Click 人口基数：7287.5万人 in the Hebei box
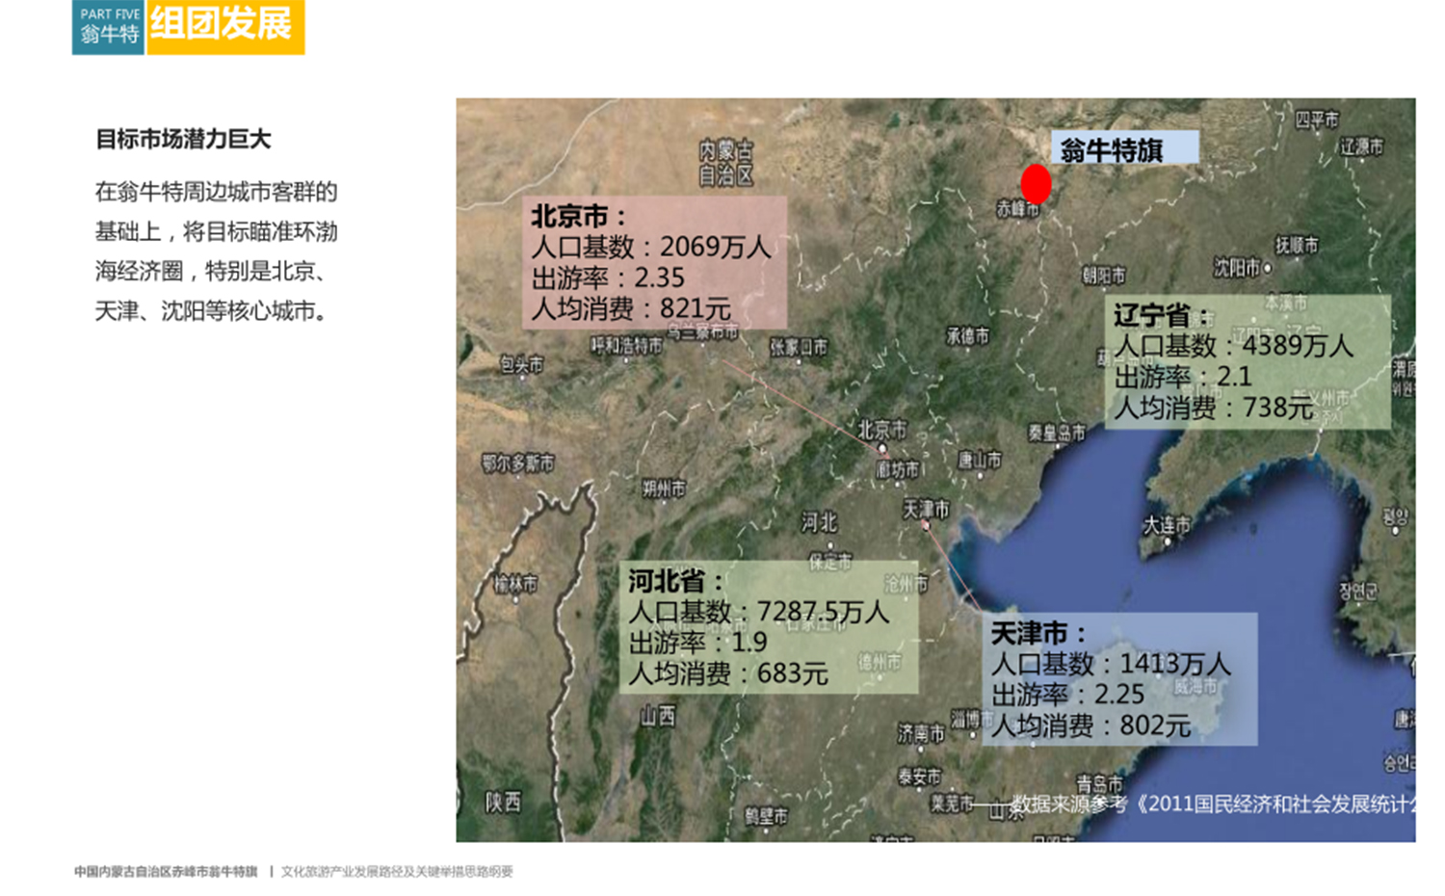The height and width of the screenshot is (896, 1445). pos(758,612)
